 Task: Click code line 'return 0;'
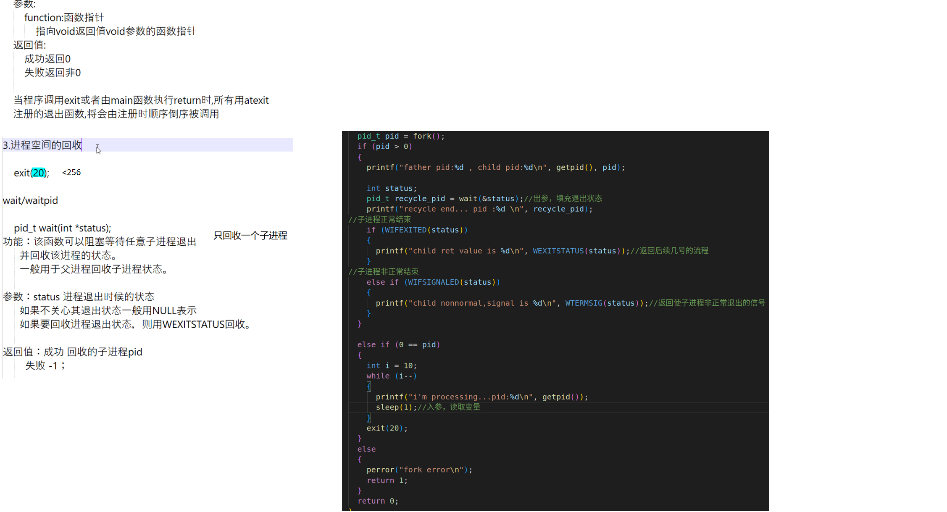(x=378, y=501)
